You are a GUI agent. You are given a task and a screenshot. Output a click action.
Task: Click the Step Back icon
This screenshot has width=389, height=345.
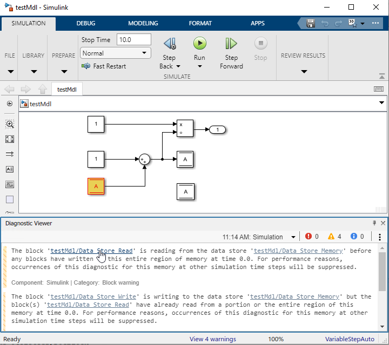(x=169, y=44)
